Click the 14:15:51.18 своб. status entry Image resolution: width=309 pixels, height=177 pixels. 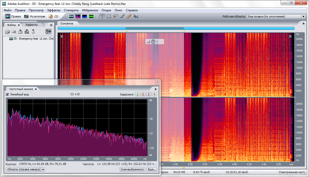[x=237, y=172]
